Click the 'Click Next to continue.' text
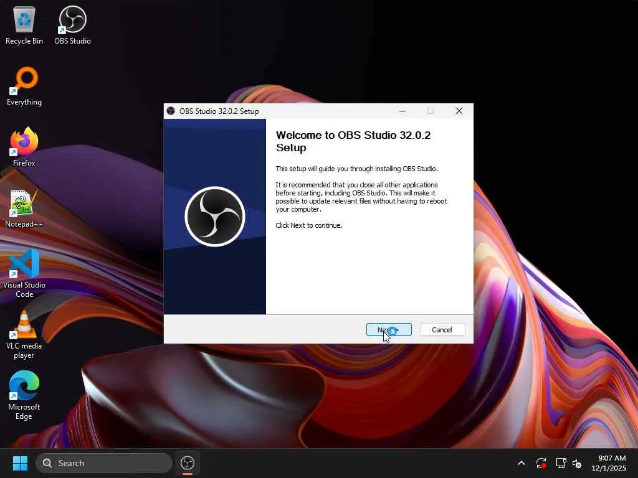Image resolution: width=638 pixels, height=478 pixels. tap(309, 225)
